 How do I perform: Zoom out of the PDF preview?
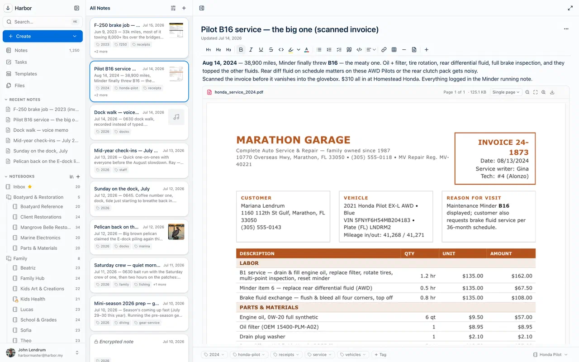point(527,92)
